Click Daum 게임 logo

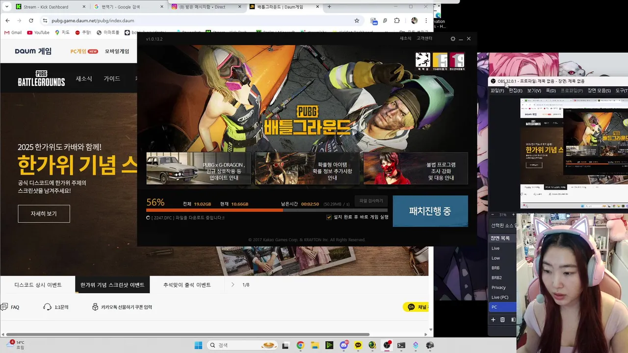pos(33,51)
